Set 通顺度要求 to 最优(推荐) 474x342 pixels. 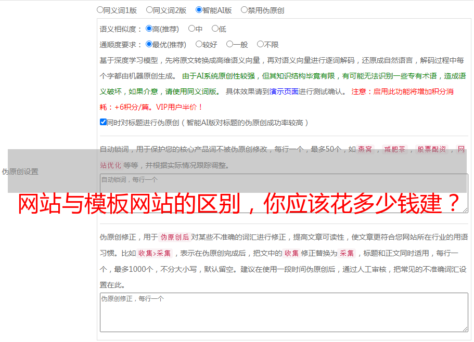click(x=149, y=44)
